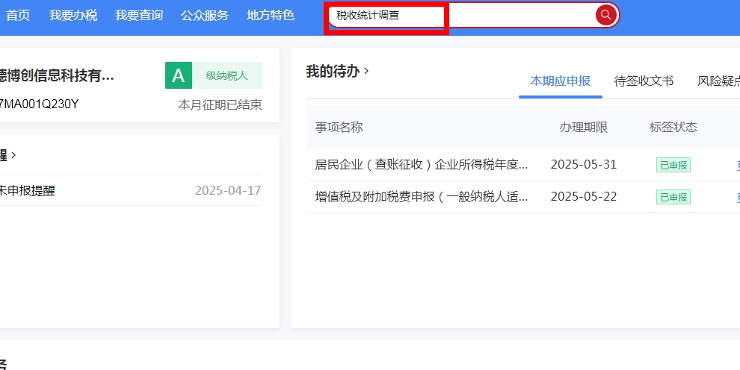
Task: Click the green A taxpayer grade badge
Action: 179,75
